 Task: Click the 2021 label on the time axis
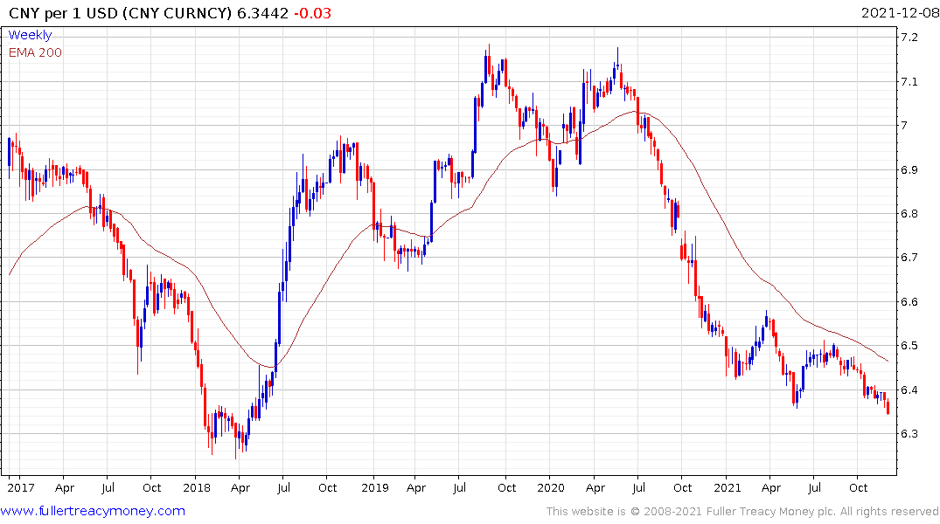[x=728, y=487]
